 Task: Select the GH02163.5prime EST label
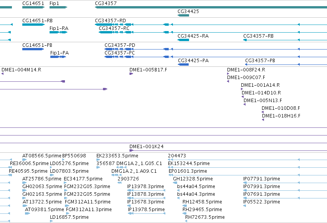point(42,194)
